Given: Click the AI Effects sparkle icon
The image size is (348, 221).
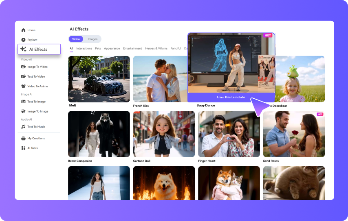Looking at the screenshot, I should [x=23, y=49].
